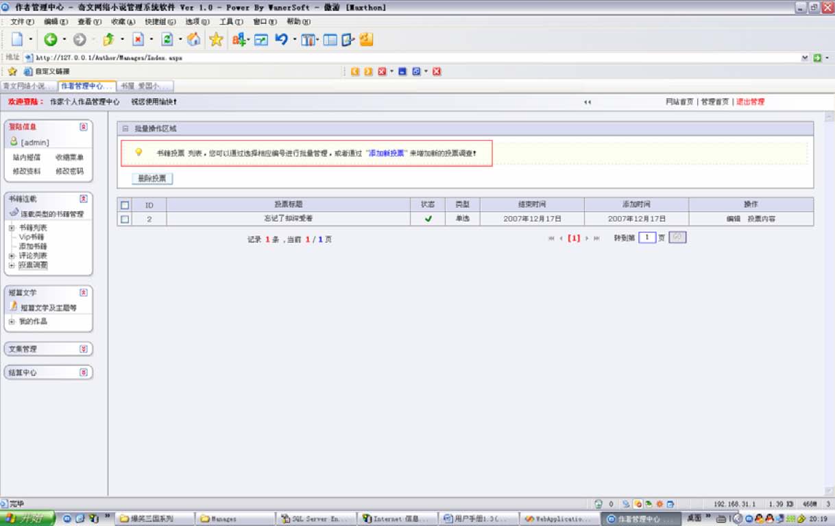Click the 删除投票 button
This screenshot has width=835, height=526.
(x=152, y=178)
